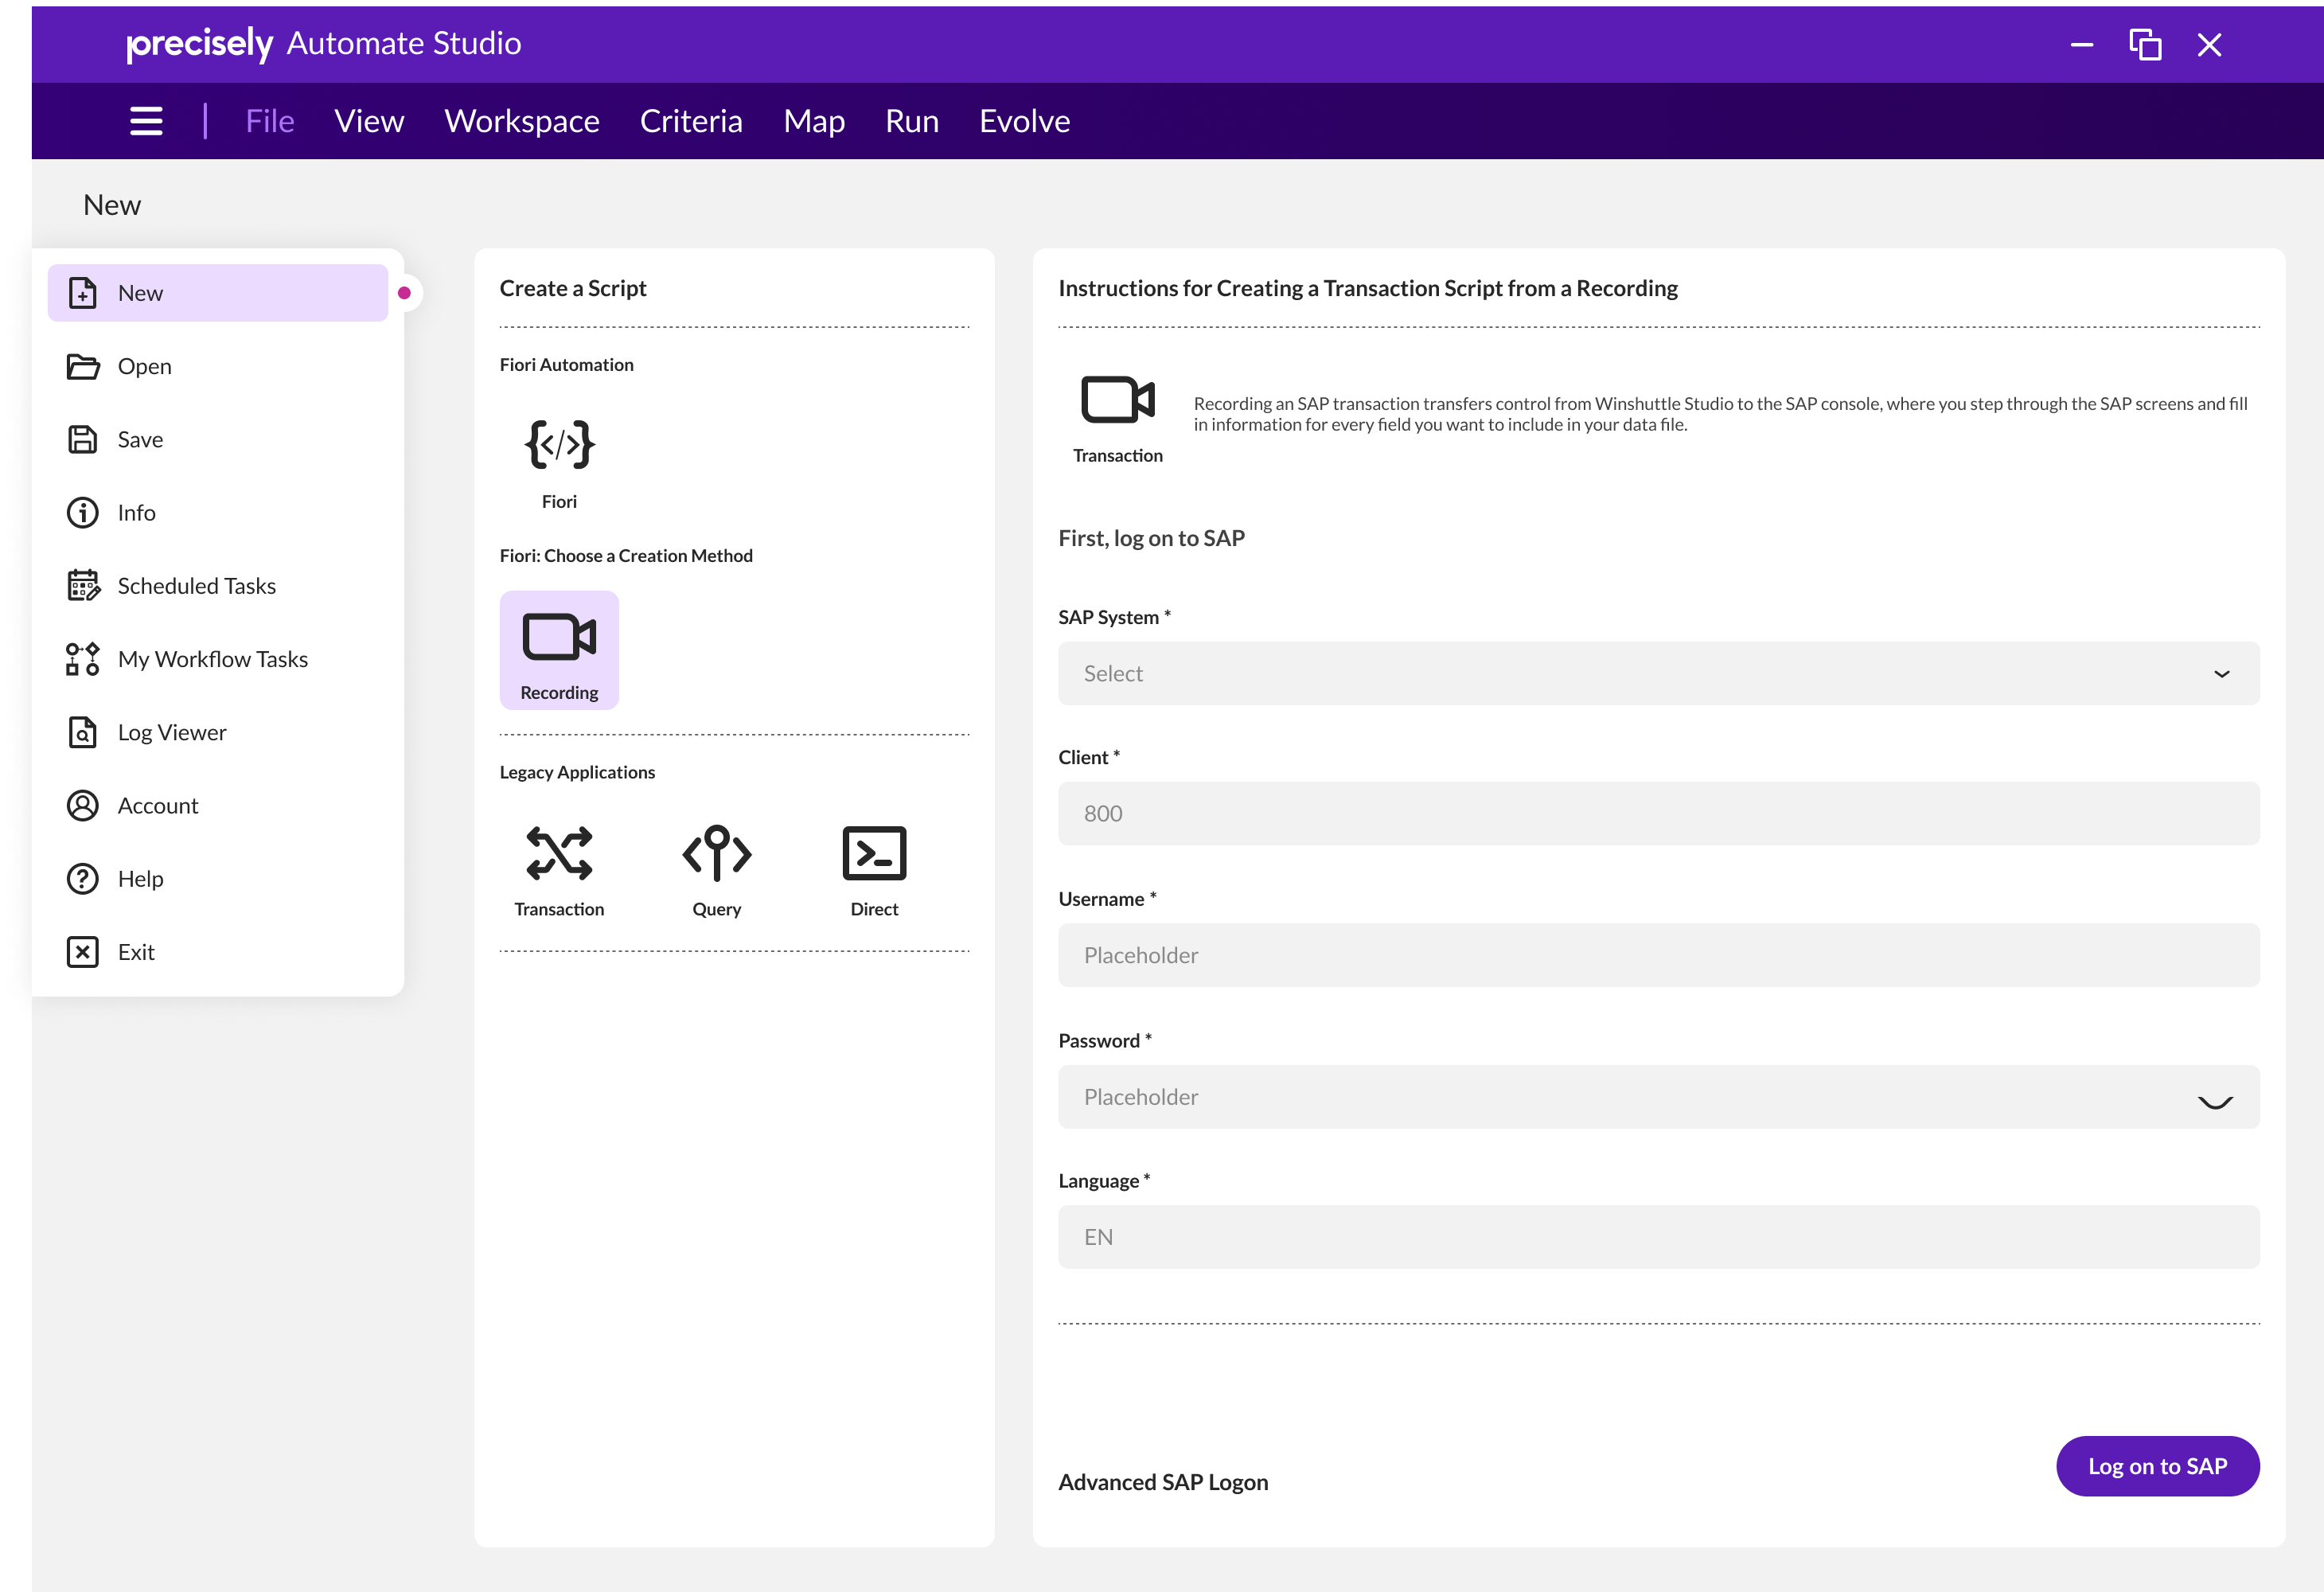Screen dimensions: 2324x1592
Task: Click into the Language field
Action: click(1658, 1237)
